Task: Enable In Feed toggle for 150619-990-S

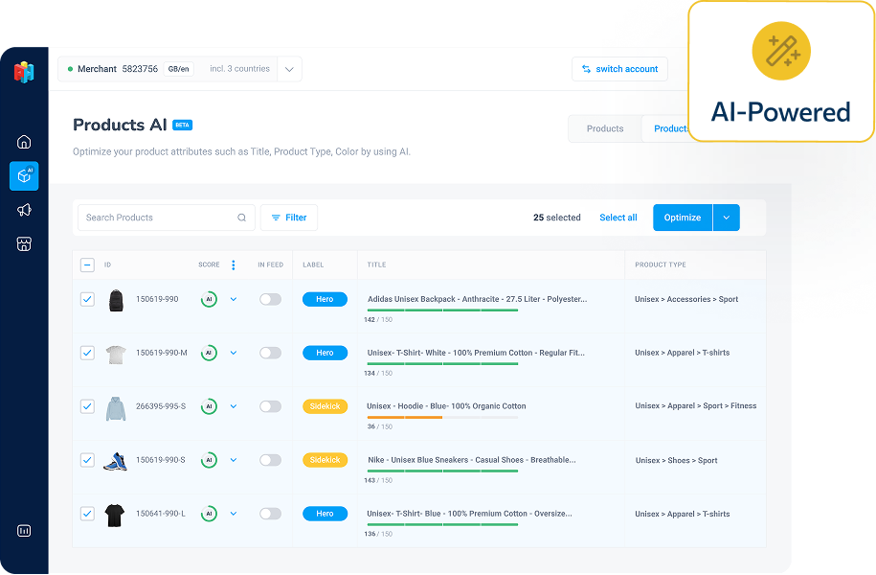Action: point(270,460)
